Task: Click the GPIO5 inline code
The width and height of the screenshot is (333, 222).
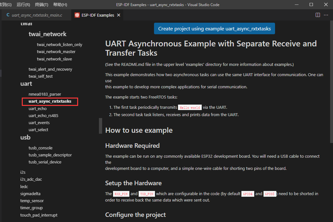Action: [x=270, y=194]
